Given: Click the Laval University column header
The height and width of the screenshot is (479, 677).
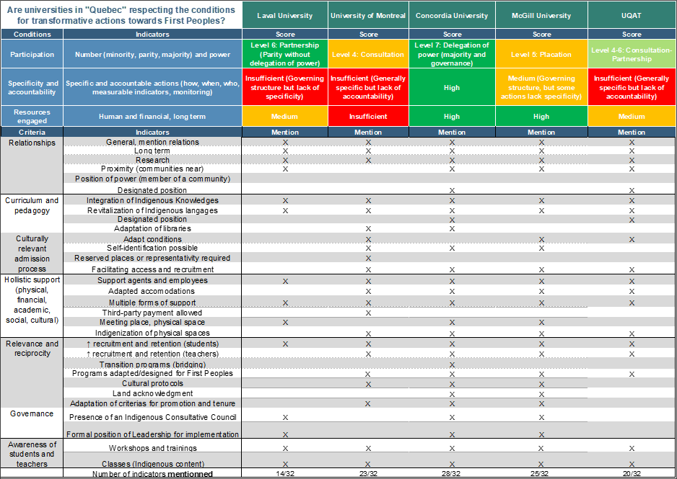Looking at the screenshot, I should (x=284, y=15).
